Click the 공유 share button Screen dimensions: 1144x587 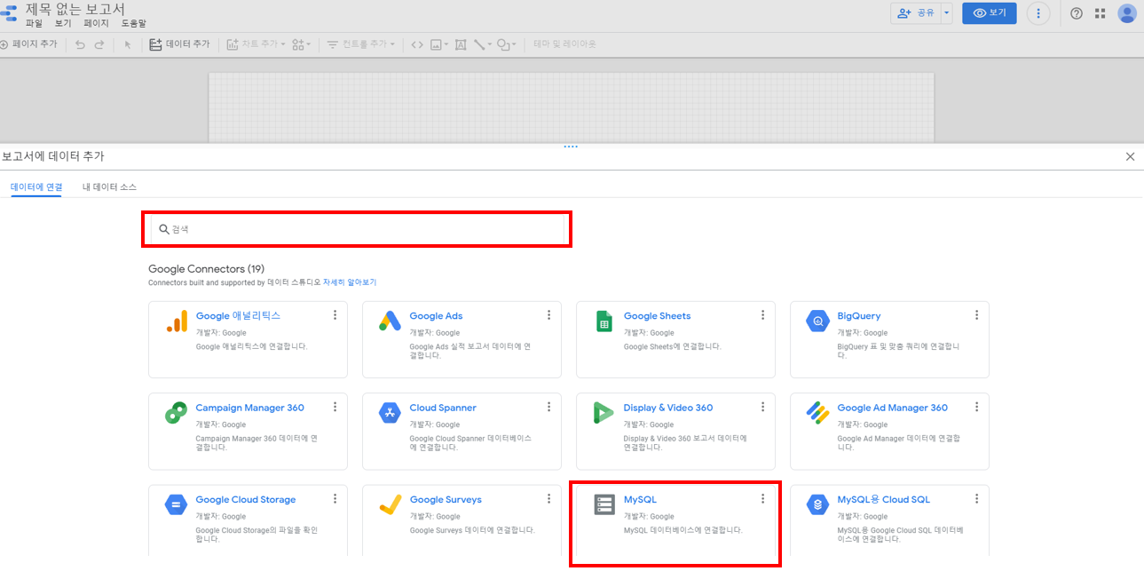pos(915,13)
